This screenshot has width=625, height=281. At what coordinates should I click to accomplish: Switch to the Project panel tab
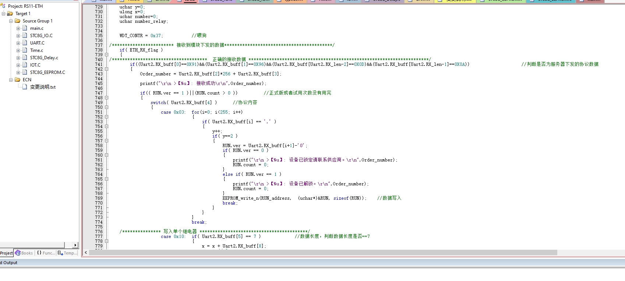click(6, 253)
